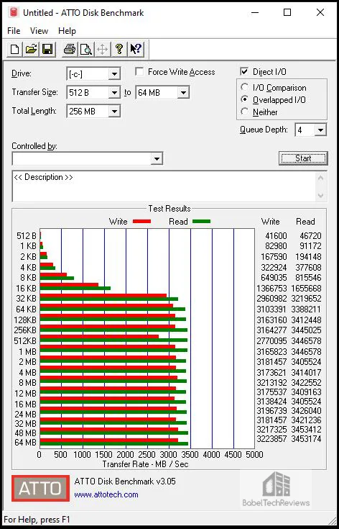Open the Transfer Size 512 B dropdown
Image resolution: width=339 pixels, height=529 pixels.
pos(114,92)
